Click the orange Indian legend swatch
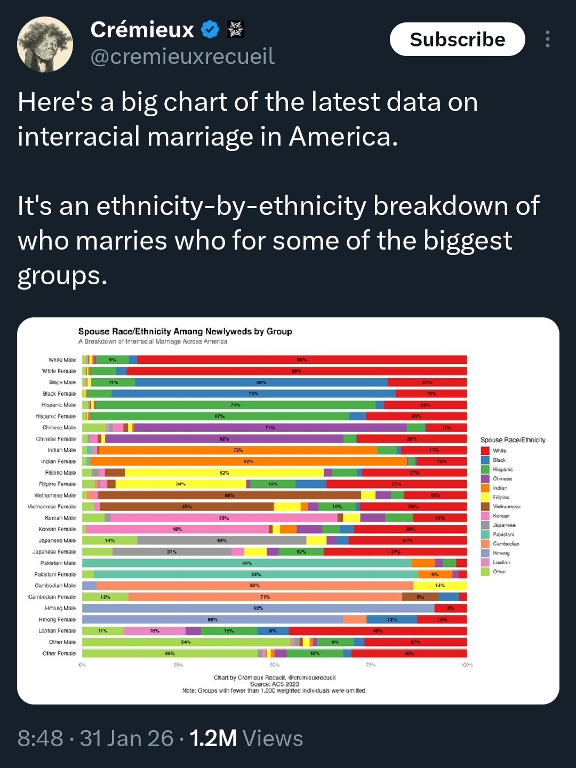576x768 pixels. pos(485,488)
